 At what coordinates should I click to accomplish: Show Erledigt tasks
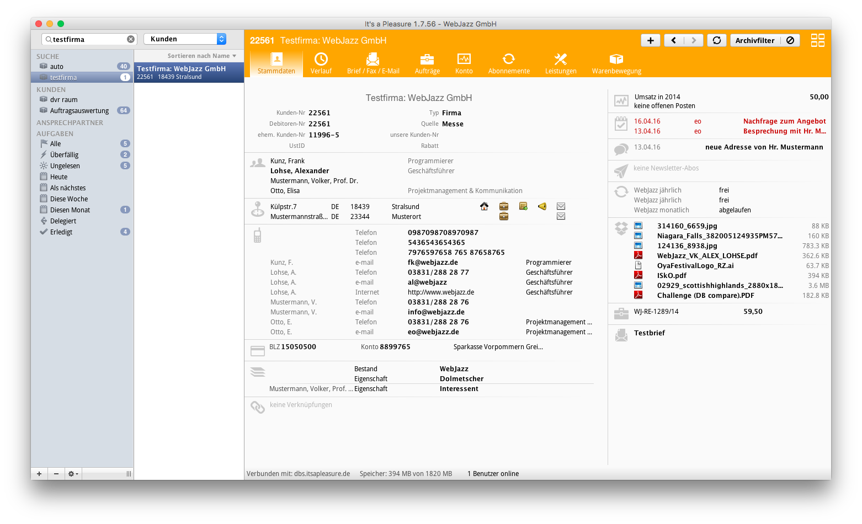(82, 232)
